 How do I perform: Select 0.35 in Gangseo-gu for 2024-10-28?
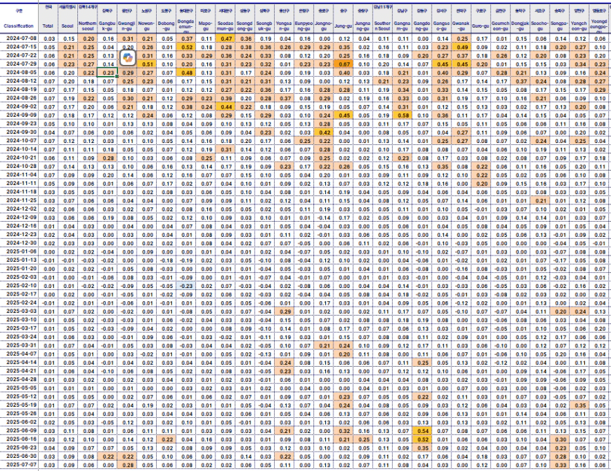[442, 166]
